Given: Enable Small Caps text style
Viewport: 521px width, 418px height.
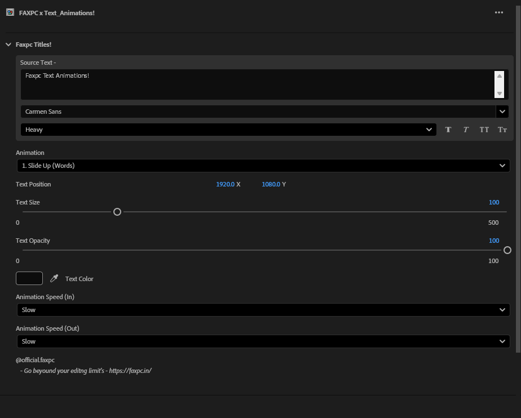Looking at the screenshot, I should (502, 130).
